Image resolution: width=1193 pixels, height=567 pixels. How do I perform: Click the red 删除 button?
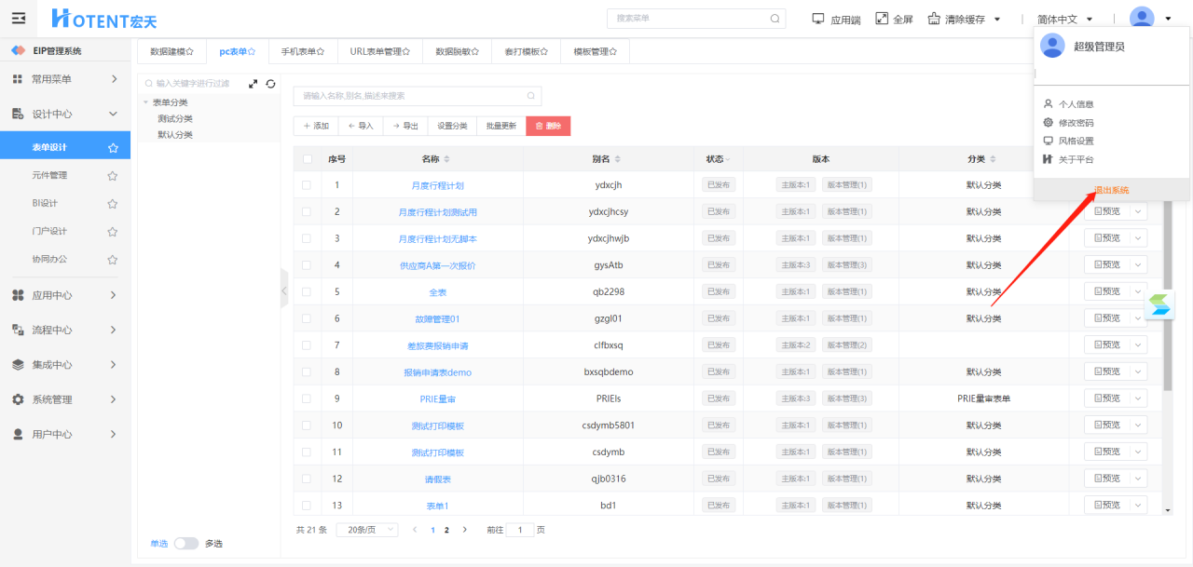click(548, 126)
